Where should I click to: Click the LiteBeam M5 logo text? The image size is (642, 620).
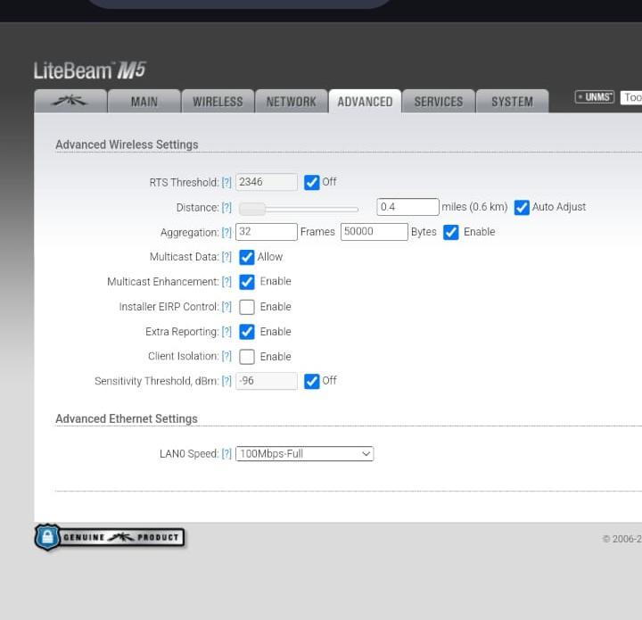point(90,70)
